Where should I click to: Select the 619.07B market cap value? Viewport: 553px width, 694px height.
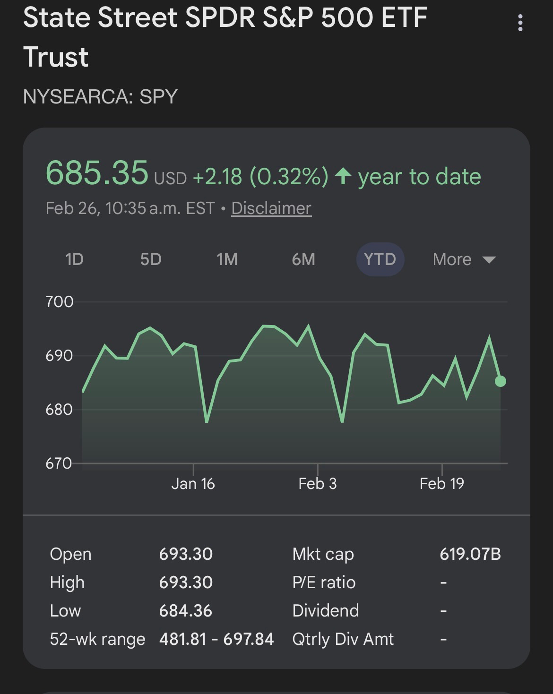[x=470, y=554]
